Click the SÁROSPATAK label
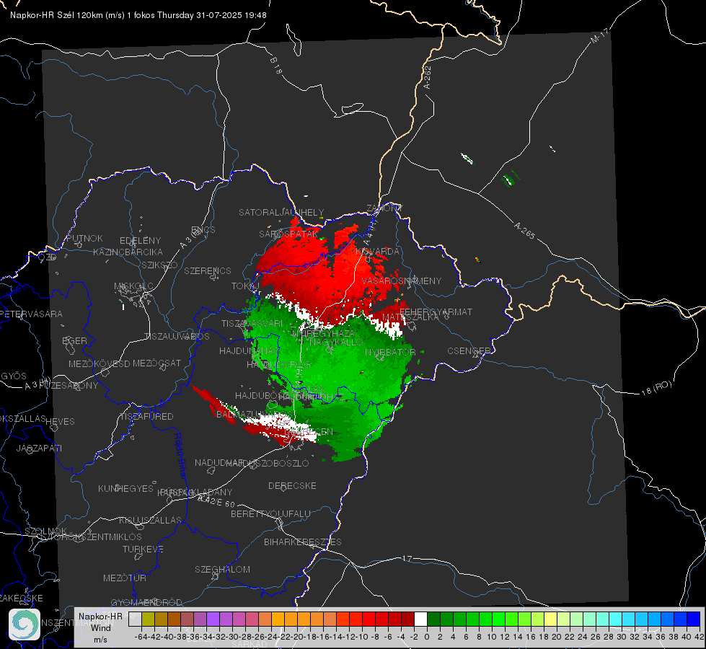Viewport: 706px width, 649px height. pos(288,234)
